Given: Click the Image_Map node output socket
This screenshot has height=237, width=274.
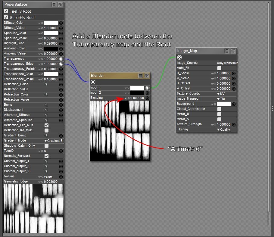Looking at the screenshot, I should pyautogui.click(x=179, y=57).
